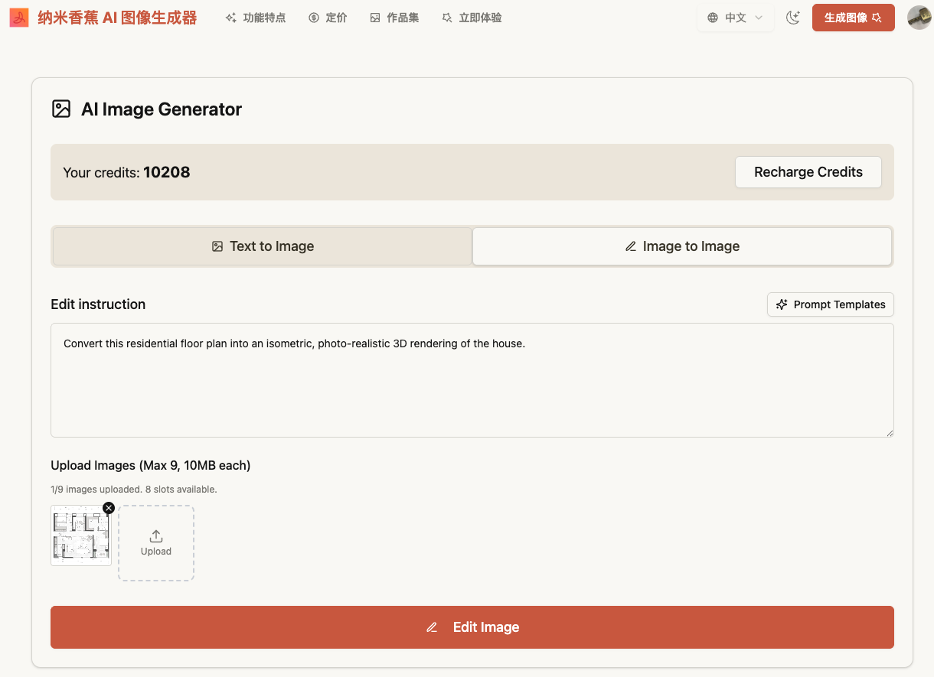
Task: Click the orange banana logo icon
Action: pos(19,18)
